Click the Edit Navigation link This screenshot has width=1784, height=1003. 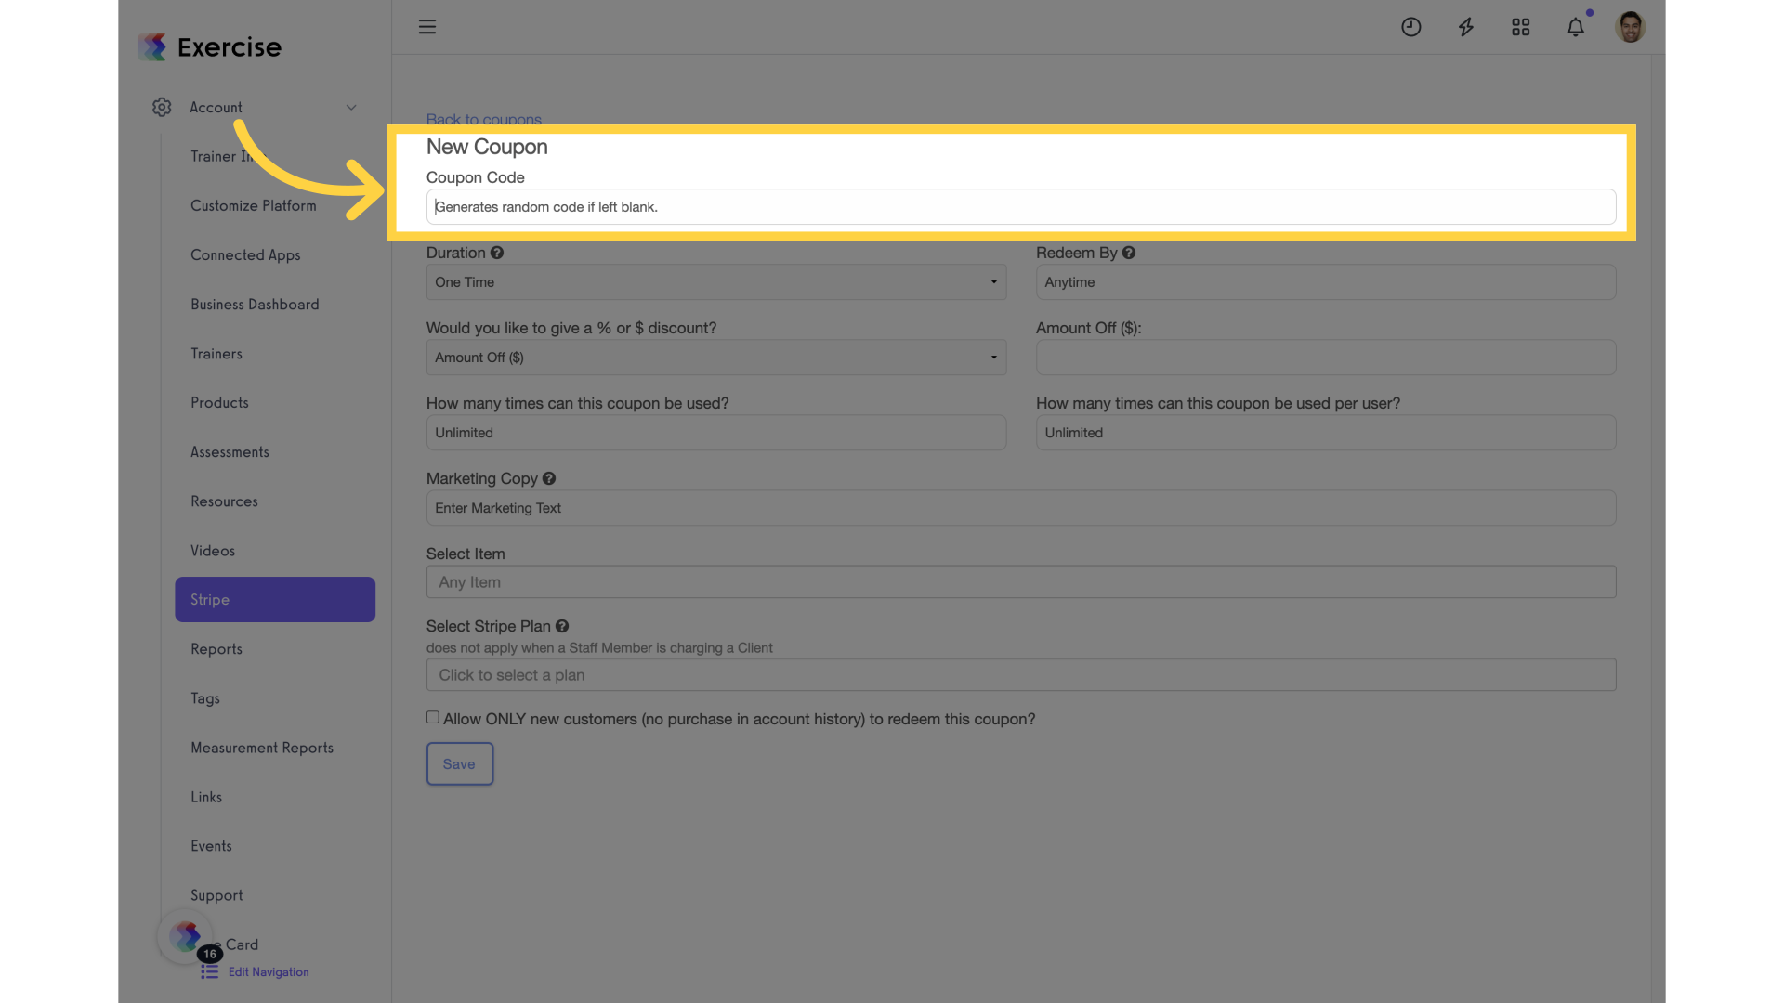coord(269,972)
